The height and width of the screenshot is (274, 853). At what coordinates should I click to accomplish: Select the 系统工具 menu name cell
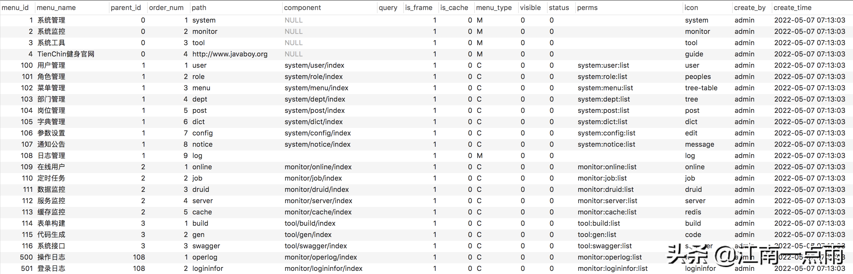point(51,43)
